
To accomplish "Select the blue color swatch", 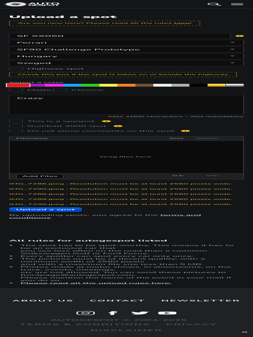I will [x=72, y=85].
